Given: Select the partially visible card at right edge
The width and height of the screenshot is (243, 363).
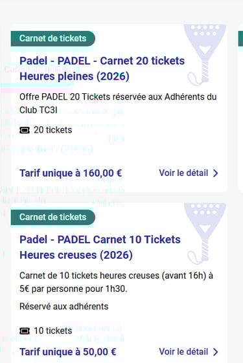Looking at the screenshot, I should [x=240, y=107].
